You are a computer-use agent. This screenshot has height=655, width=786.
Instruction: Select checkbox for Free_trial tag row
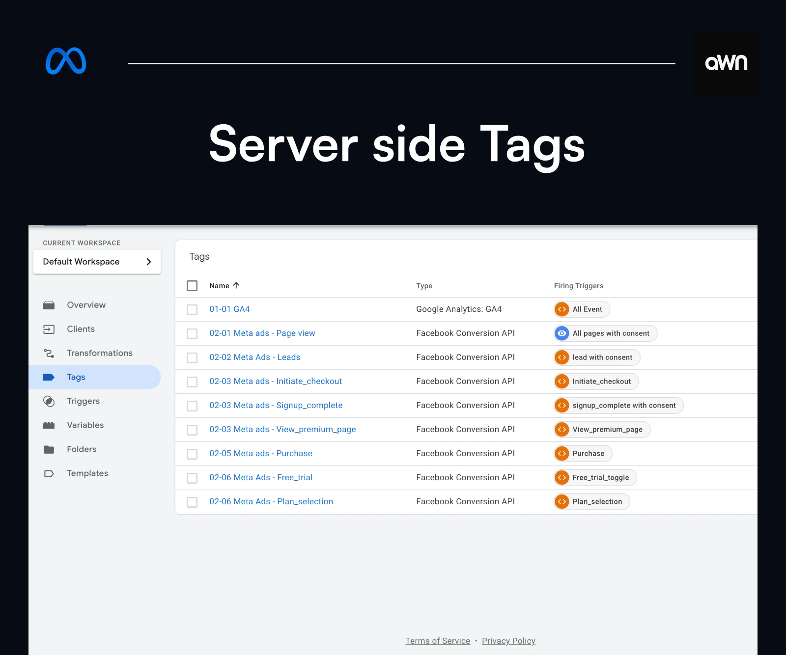click(x=192, y=478)
